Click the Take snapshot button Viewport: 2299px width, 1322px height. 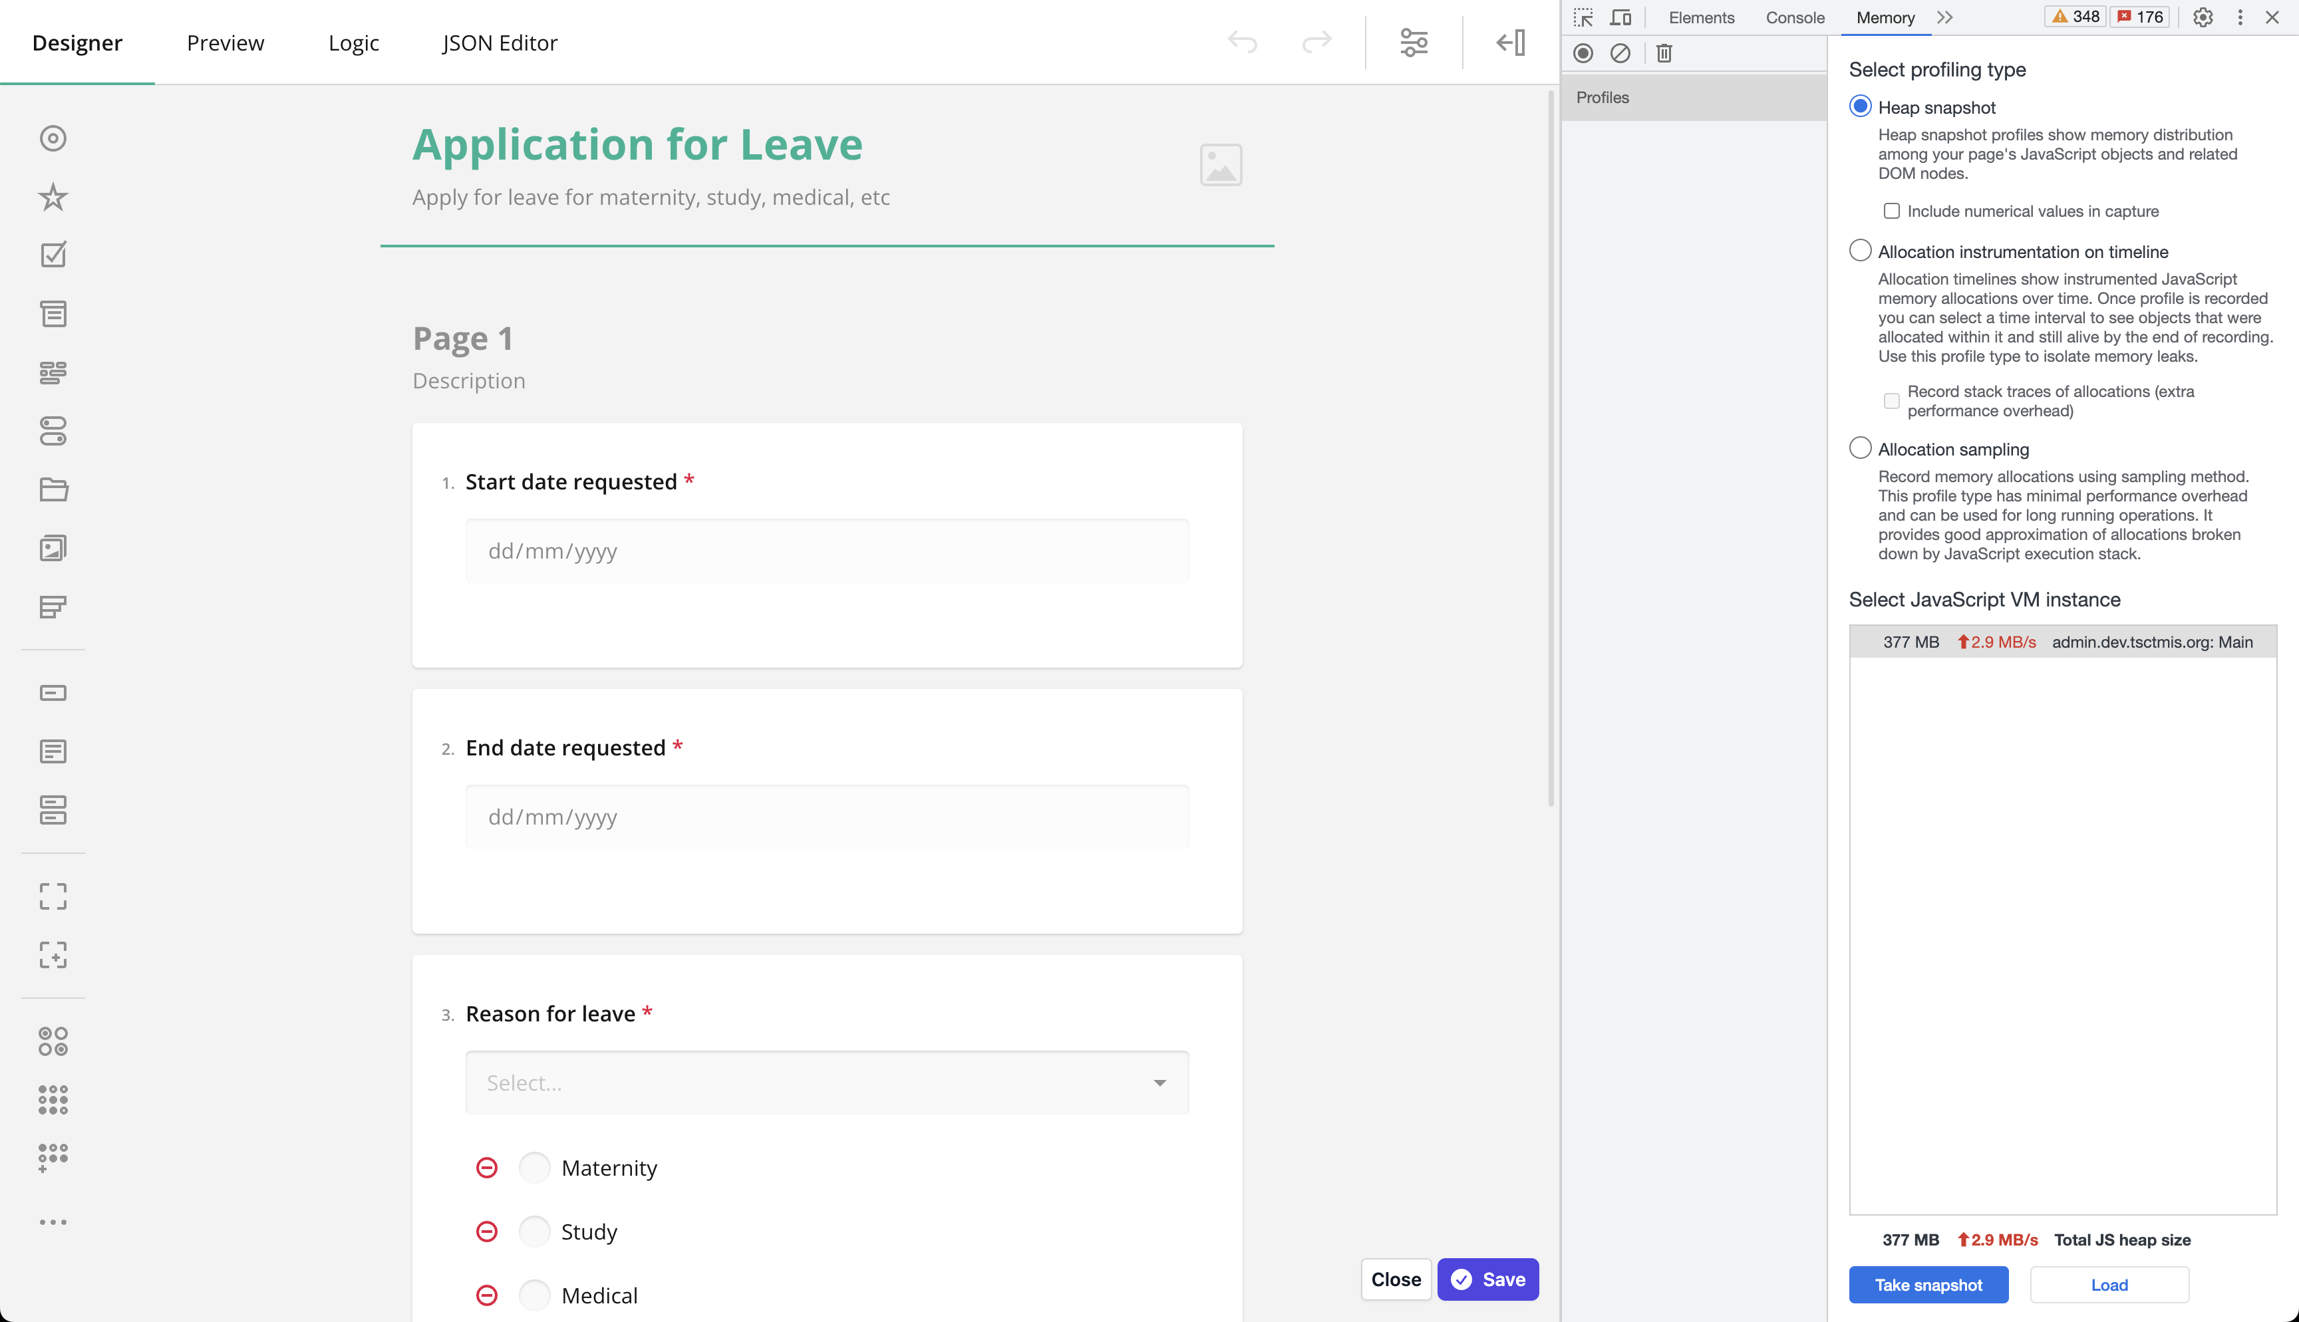point(1929,1285)
